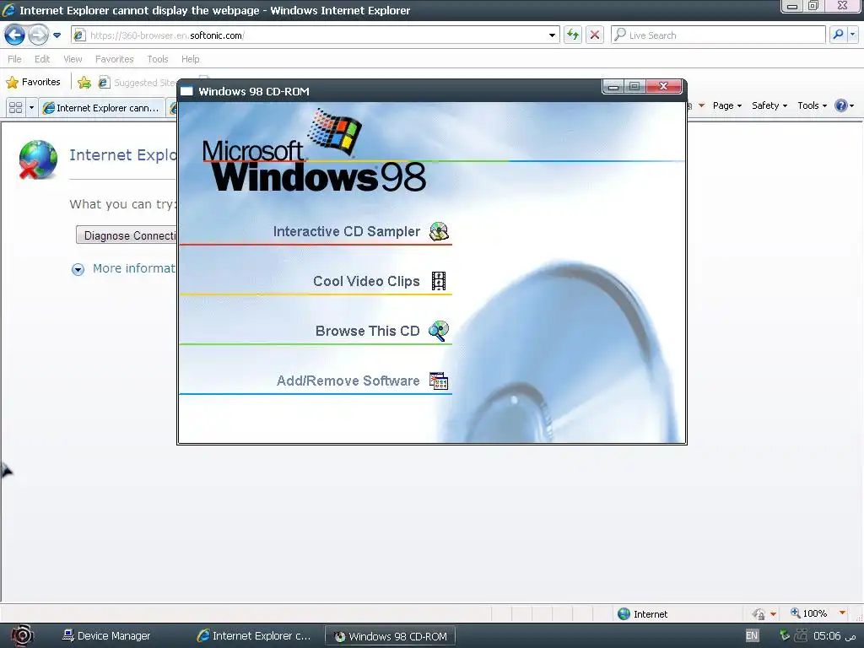Click the More information link text
The width and height of the screenshot is (864, 648).
pyautogui.click(x=134, y=268)
